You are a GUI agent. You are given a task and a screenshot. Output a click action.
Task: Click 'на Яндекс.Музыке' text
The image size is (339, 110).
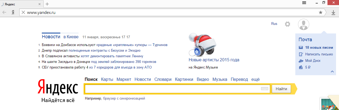[203, 67]
